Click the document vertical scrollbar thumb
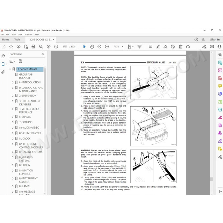The width and height of the screenshot is (223, 223). [x=212, y=179]
